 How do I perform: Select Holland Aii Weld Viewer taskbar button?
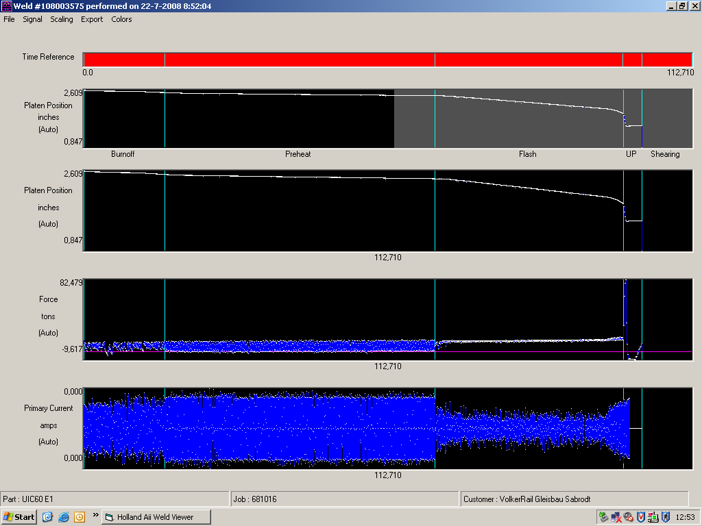[x=156, y=517]
